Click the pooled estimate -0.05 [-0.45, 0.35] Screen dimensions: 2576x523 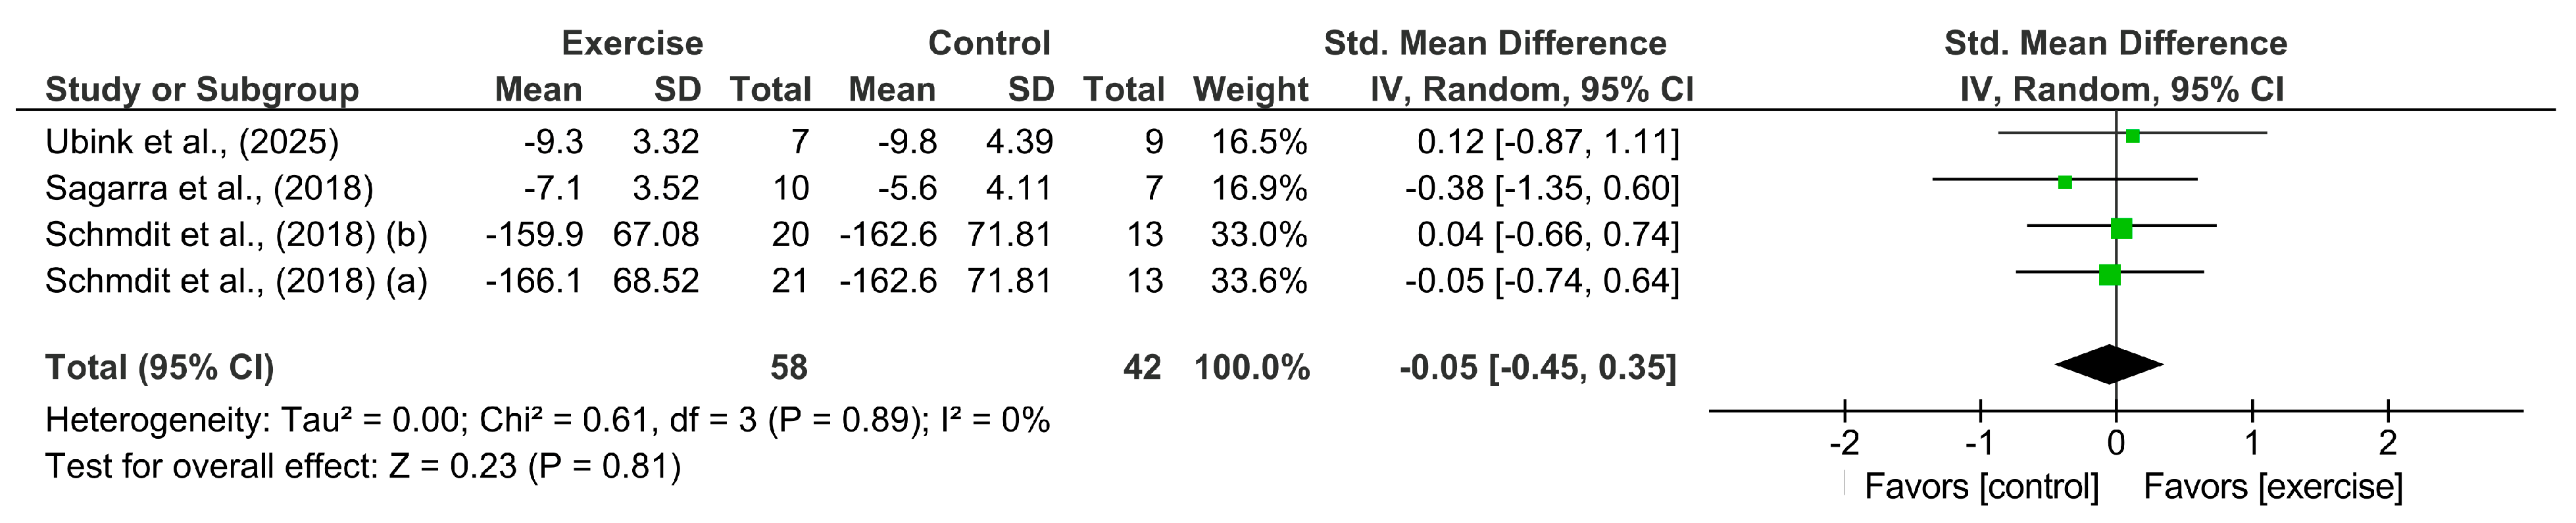(x=1537, y=367)
